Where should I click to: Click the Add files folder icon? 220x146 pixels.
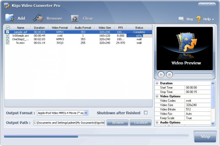click(x=10, y=18)
